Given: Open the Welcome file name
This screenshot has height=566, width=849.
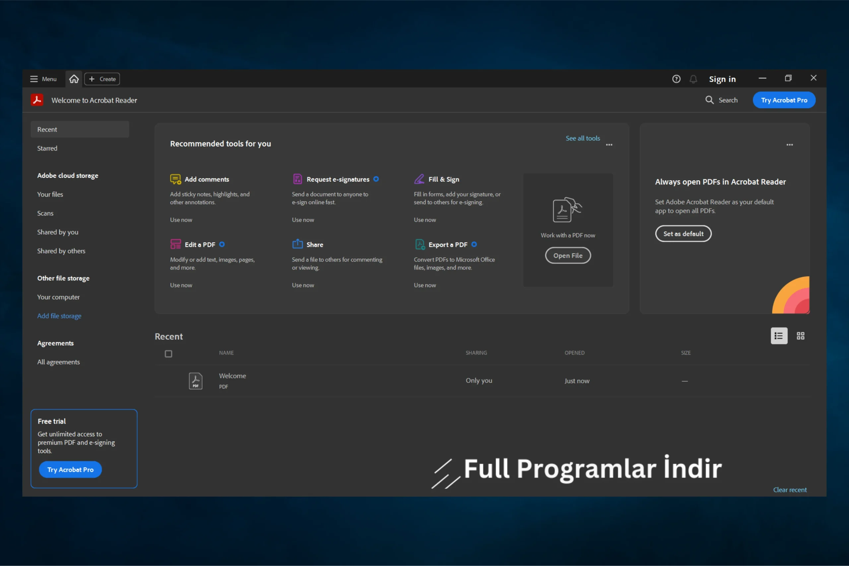Looking at the screenshot, I should pyautogui.click(x=232, y=376).
